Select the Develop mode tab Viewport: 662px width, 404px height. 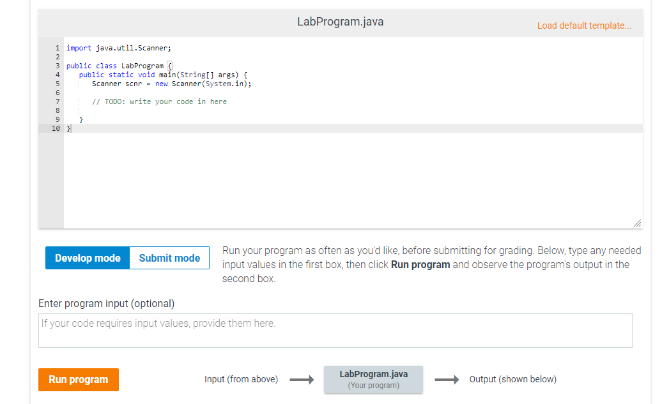pyautogui.click(x=86, y=258)
